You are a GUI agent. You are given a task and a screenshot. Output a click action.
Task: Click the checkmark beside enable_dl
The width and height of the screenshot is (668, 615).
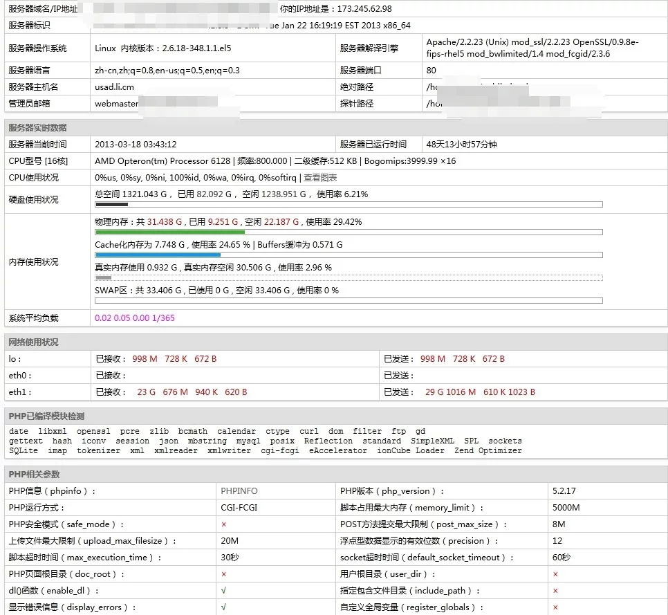223,591
